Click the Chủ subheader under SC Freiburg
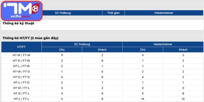This screenshot has width=204, height=102. pos(62,50)
